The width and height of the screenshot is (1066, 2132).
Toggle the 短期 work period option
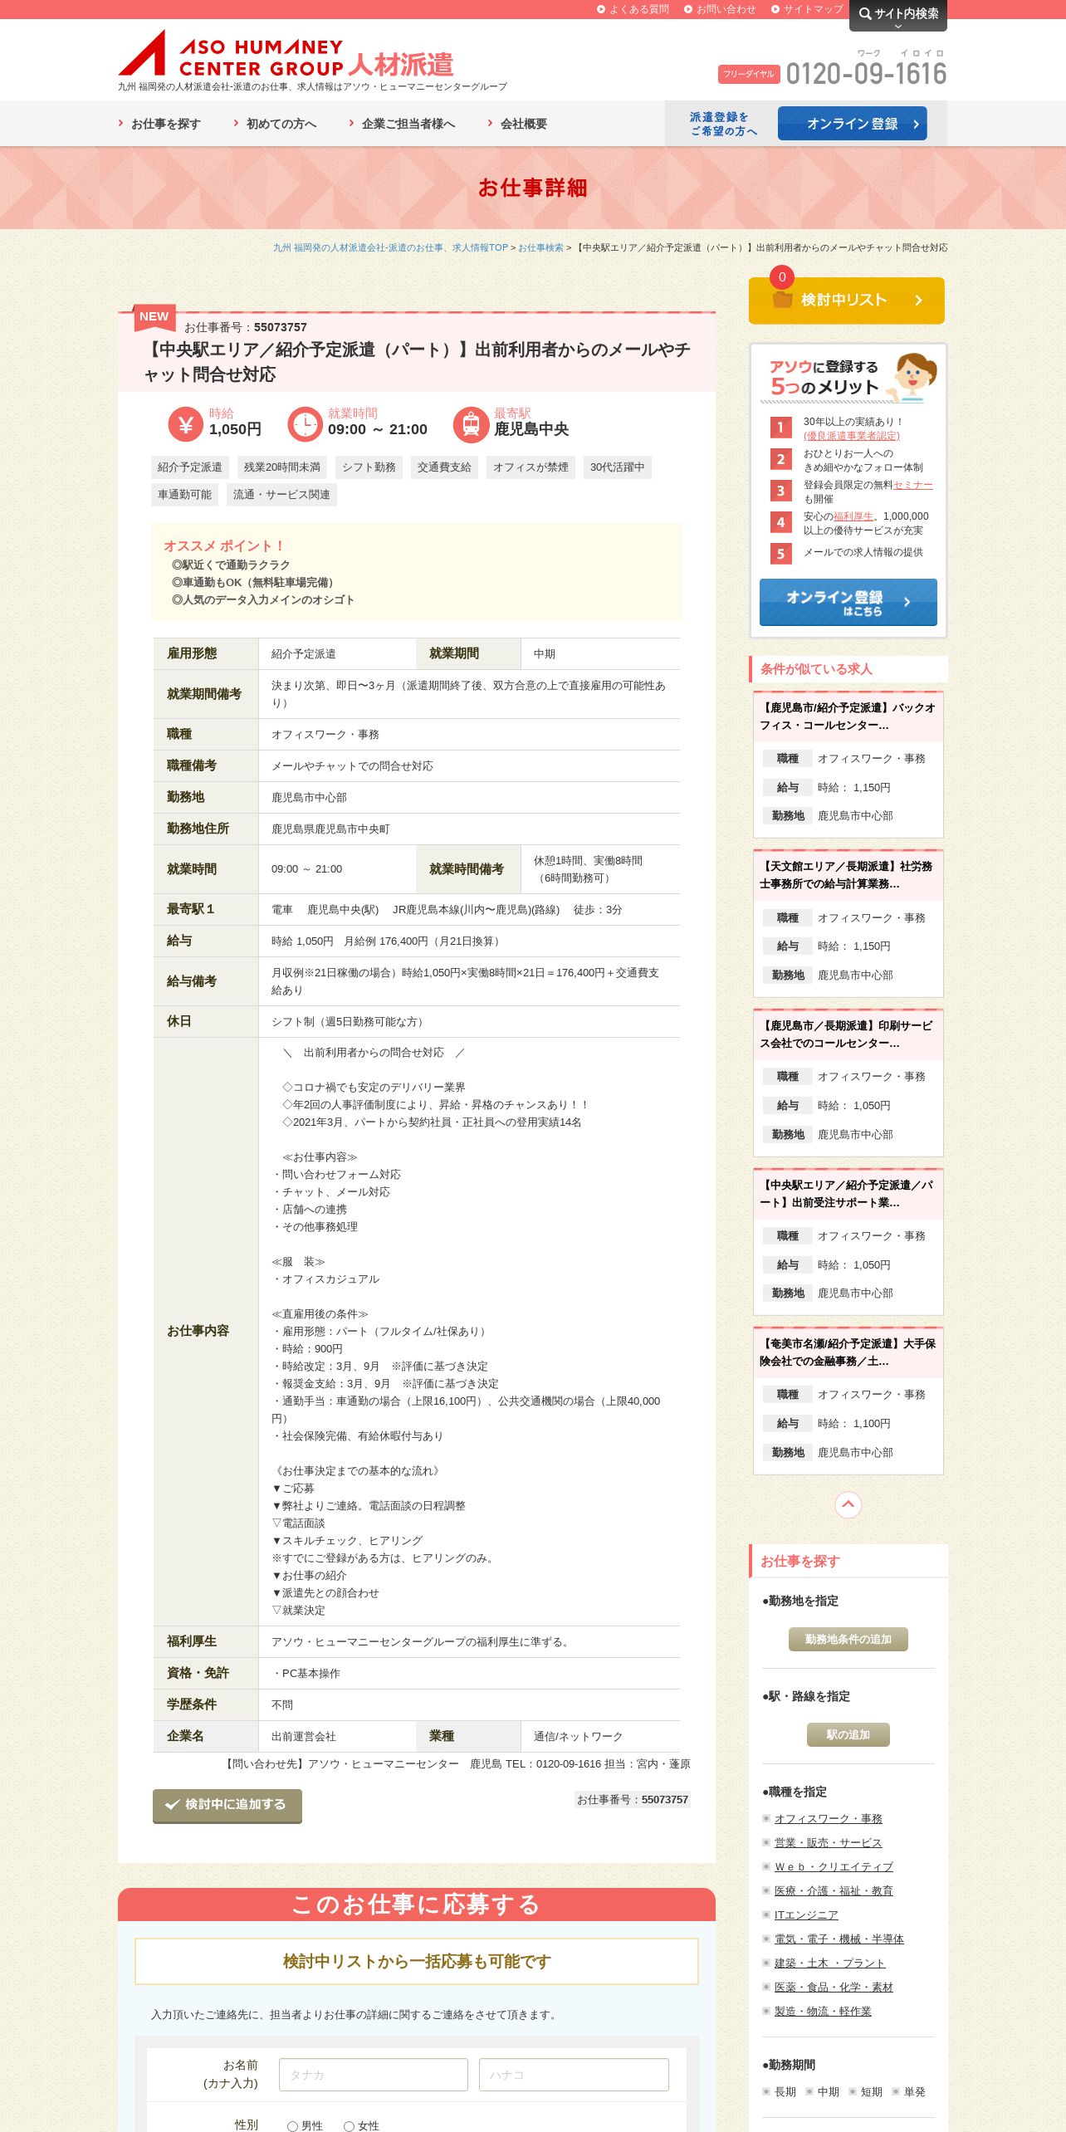[866, 2091]
